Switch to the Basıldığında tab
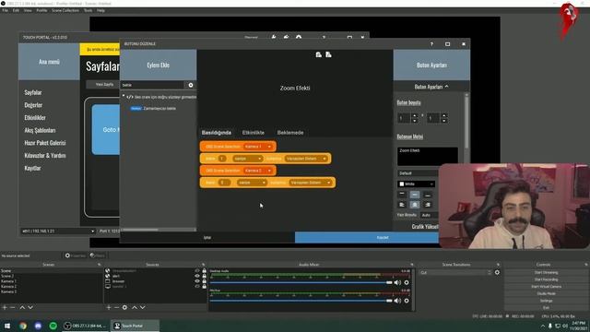This screenshot has width=590, height=332. [217, 133]
